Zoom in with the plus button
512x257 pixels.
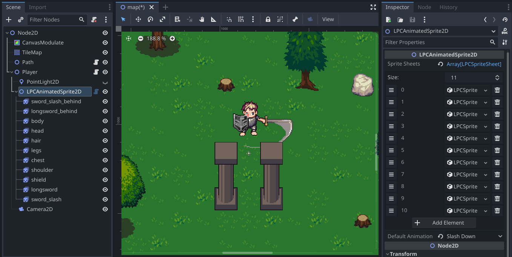pos(172,38)
